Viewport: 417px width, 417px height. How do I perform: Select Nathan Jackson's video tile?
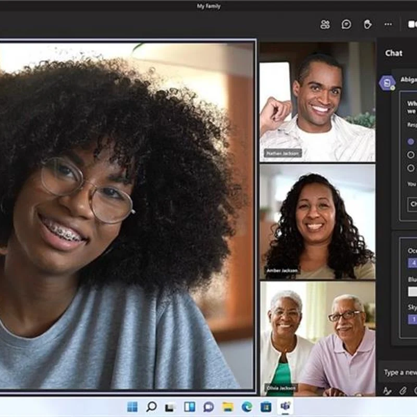click(x=317, y=102)
